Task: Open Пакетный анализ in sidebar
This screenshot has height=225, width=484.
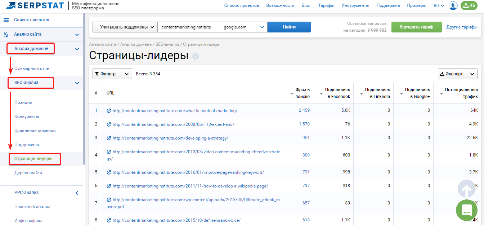Action: click(x=32, y=207)
